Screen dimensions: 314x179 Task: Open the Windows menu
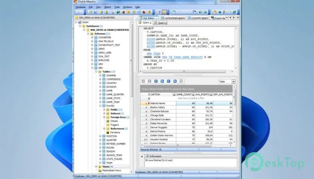point(127,7)
